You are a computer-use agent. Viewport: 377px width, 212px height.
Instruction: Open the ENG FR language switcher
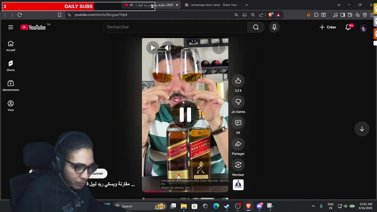tap(330, 206)
